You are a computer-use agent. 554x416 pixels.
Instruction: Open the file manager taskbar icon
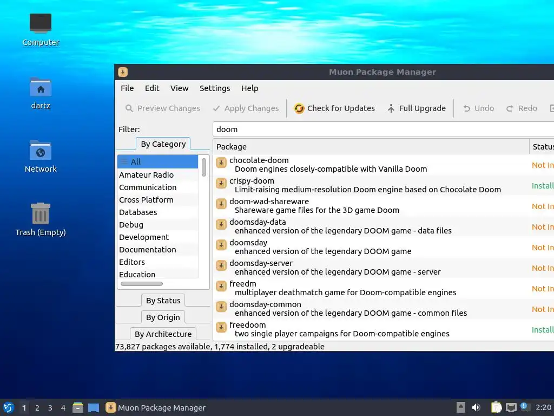tap(78, 407)
